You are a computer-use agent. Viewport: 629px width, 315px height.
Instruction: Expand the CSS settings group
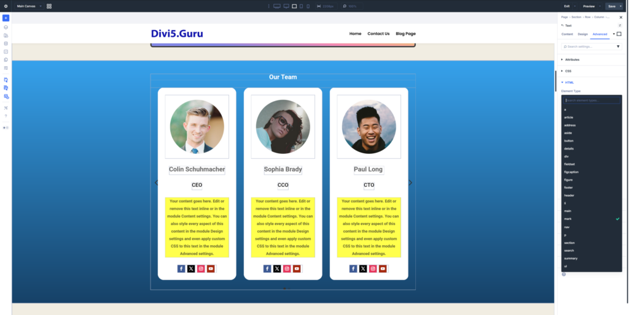[568, 71]
